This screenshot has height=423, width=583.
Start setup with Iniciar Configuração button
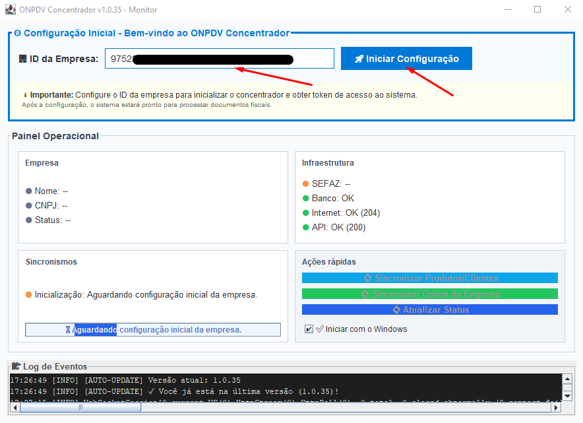click(x=406, y=59)
